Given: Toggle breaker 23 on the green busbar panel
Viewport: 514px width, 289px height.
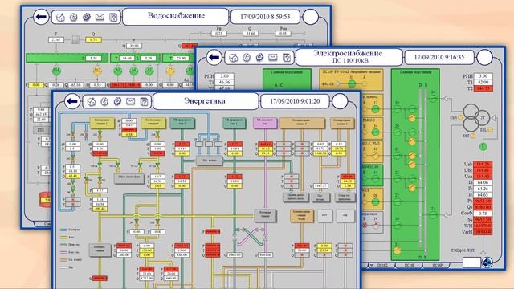Looking at the screenshot, I should click(x=433, y=215).
